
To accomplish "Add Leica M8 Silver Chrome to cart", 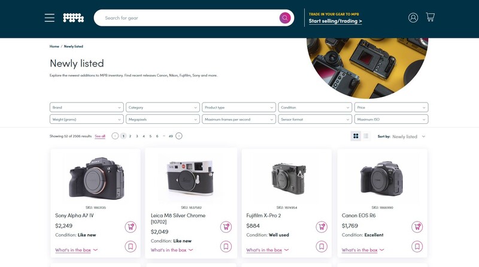I will (226, 227).
